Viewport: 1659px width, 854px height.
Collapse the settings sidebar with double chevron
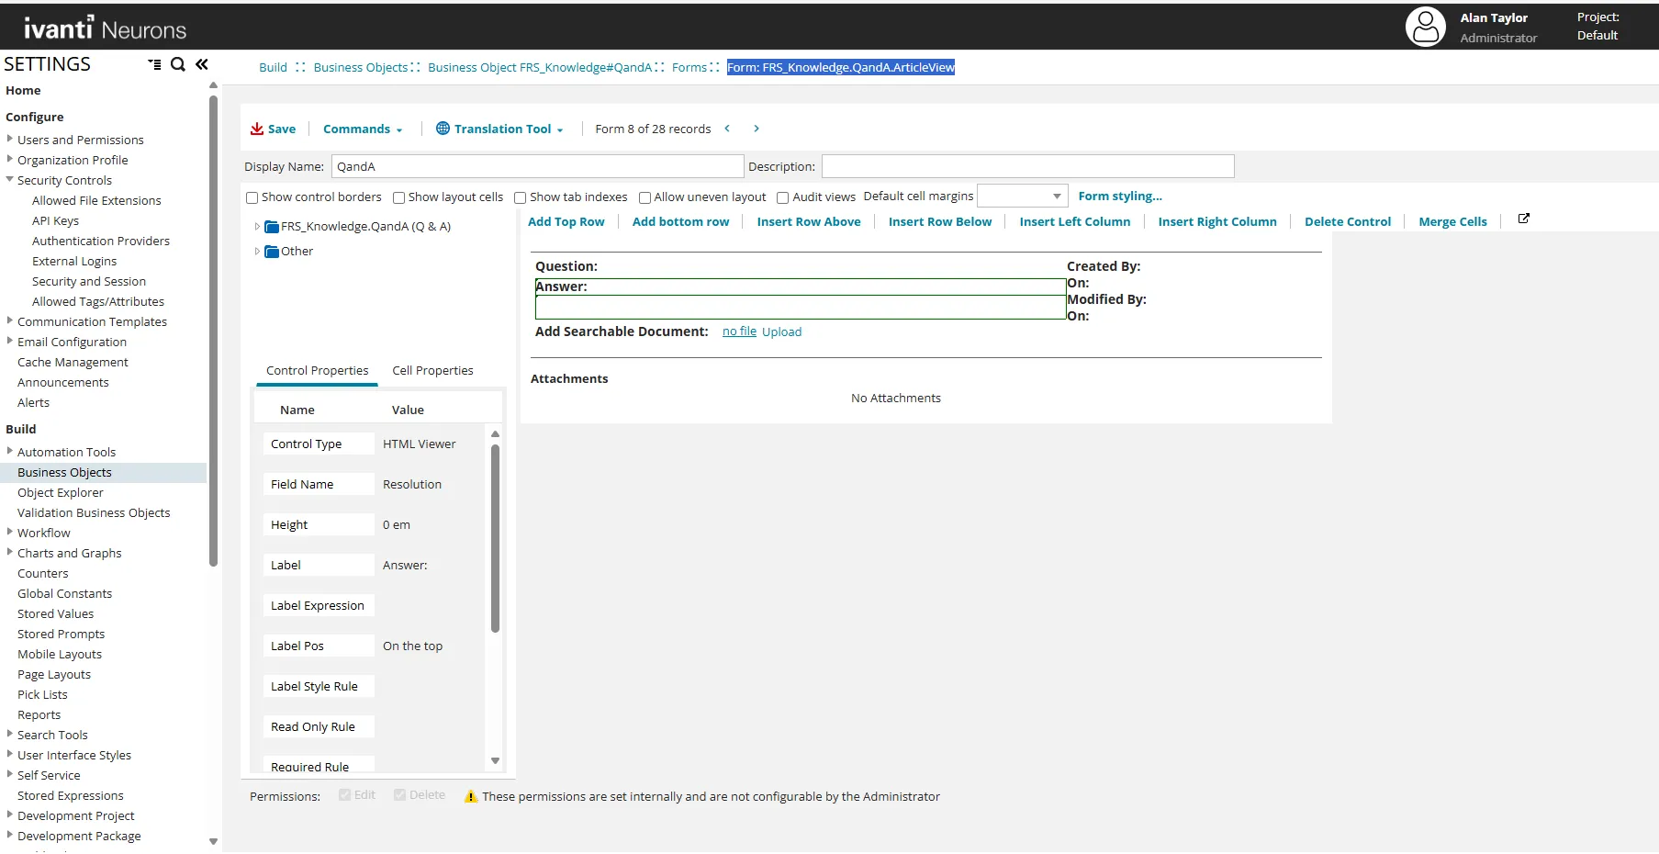[x=202, y=64]
